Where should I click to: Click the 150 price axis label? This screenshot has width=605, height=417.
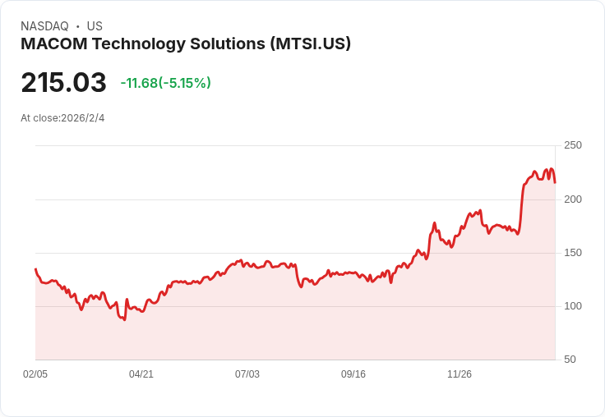573,253
